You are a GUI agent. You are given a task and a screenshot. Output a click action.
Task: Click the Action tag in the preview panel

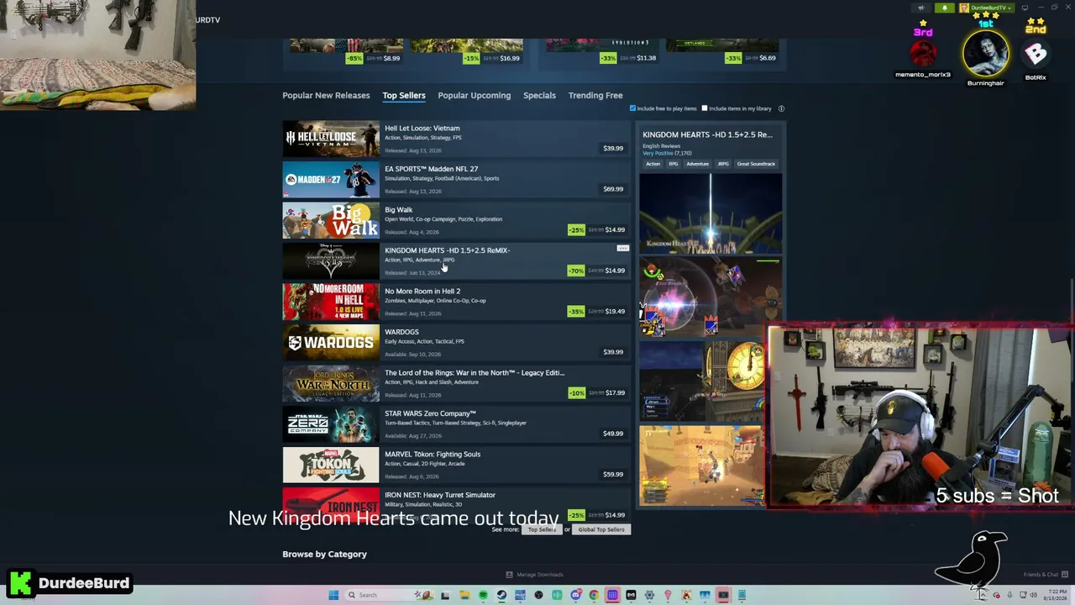click(x=653, y=164)
